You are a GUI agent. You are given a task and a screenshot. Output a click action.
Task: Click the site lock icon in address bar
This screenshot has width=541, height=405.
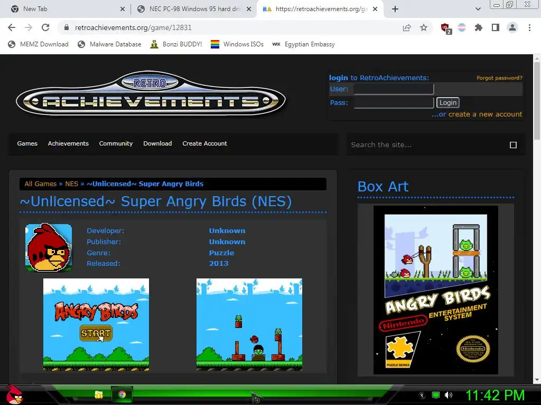(x=67, y=27)
